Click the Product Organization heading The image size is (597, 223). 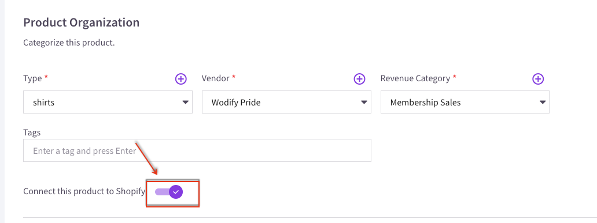point(81,22)
